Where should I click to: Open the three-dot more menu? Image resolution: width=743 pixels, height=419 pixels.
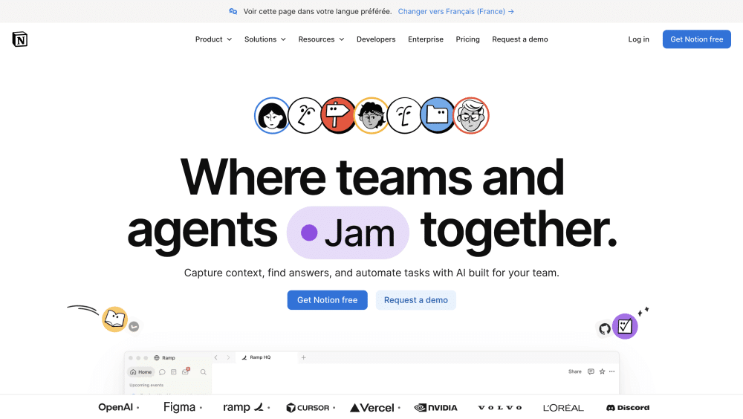pyautogui.click(x=611, y=371)
